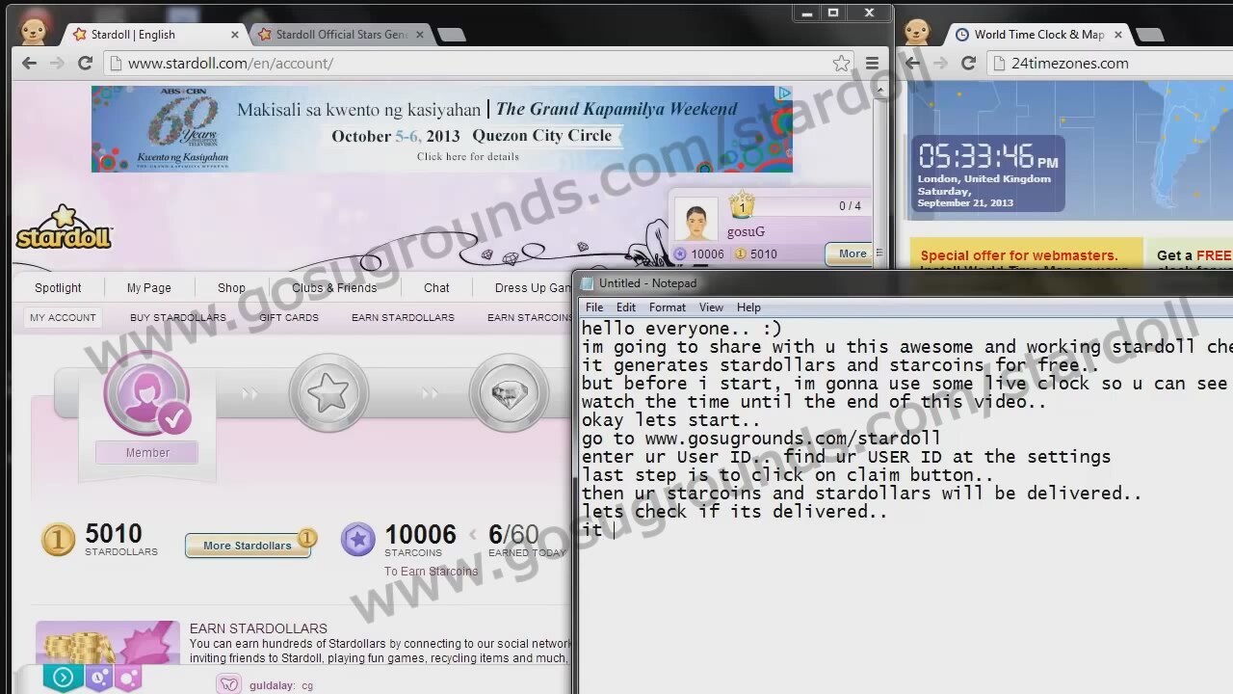Select the World Time Clock & Map tab
The width and height of the screenshot is (1233, 694).
click(1038, 35)
